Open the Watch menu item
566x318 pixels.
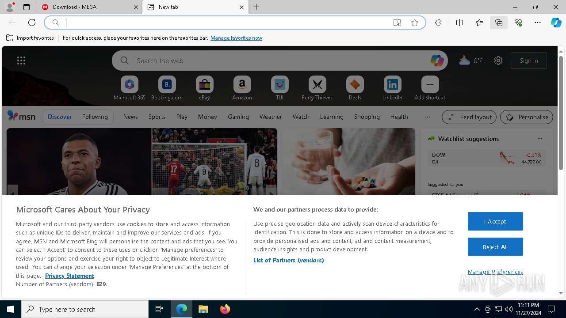click(301, 117)
